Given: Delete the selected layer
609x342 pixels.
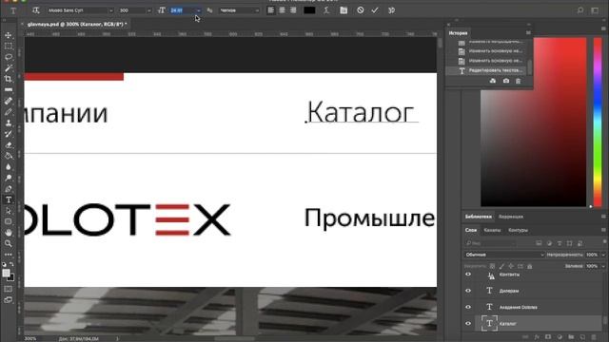Looking at the screenshot, I should (594, 337).
